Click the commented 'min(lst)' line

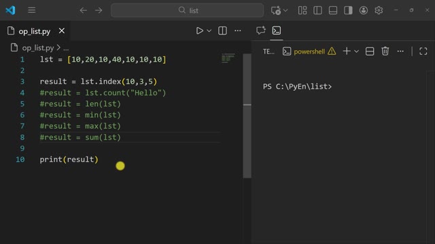(80, 115)
